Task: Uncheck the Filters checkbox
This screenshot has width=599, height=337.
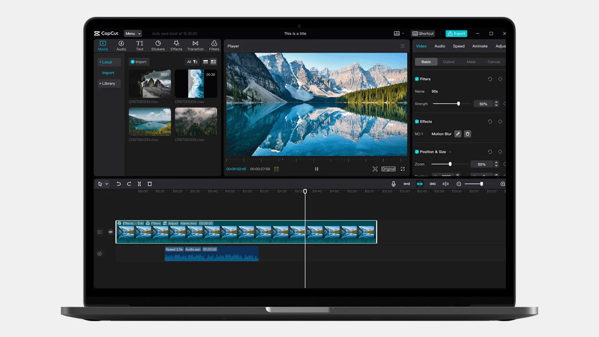Action: pyautogui.click(x=417, y=79)
